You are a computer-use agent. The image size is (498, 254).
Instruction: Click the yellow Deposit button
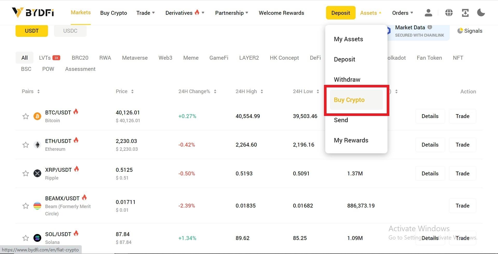point(341,13)
